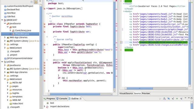This screenshot has height=109, width=194.
Task: Click the error marker on 'TagAttribute var' line
Action: tap(45, 32)
